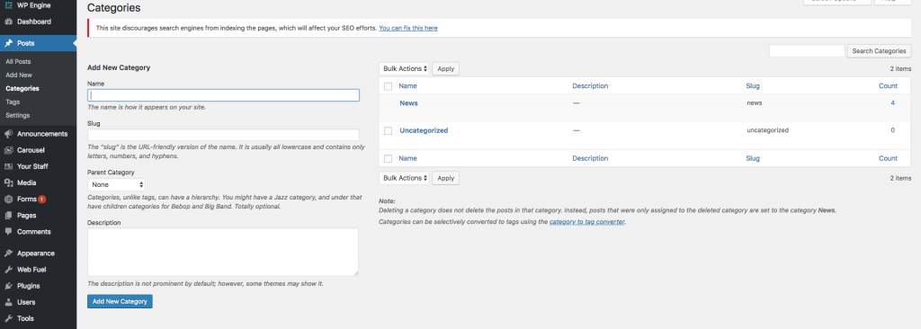The width and height of the screenshot is (921, 329).
Task: Toggle select-all checkbox in table header
Action: click(389, 86)
